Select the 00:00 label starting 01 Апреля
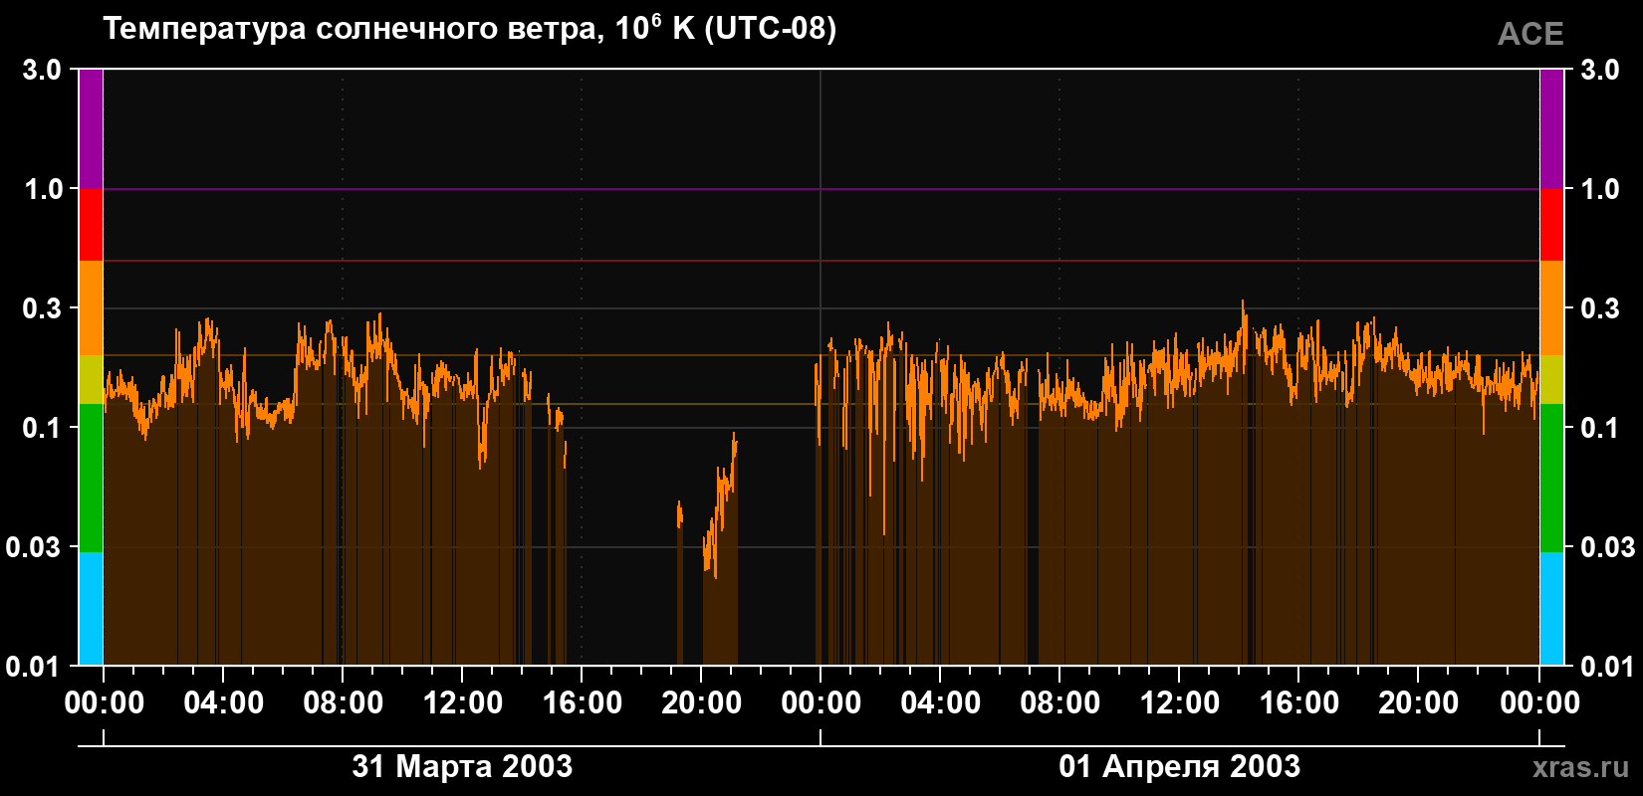 pos(821,703)
